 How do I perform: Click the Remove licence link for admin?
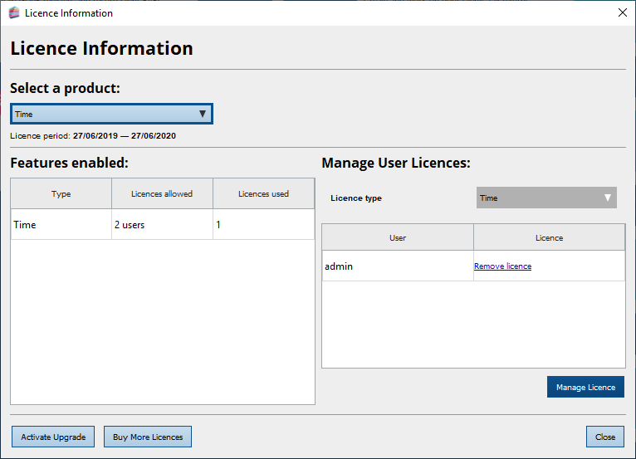pos(502,266)
